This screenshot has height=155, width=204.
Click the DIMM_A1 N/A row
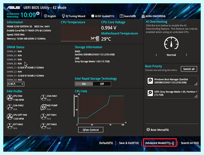(x=14, y=51)
